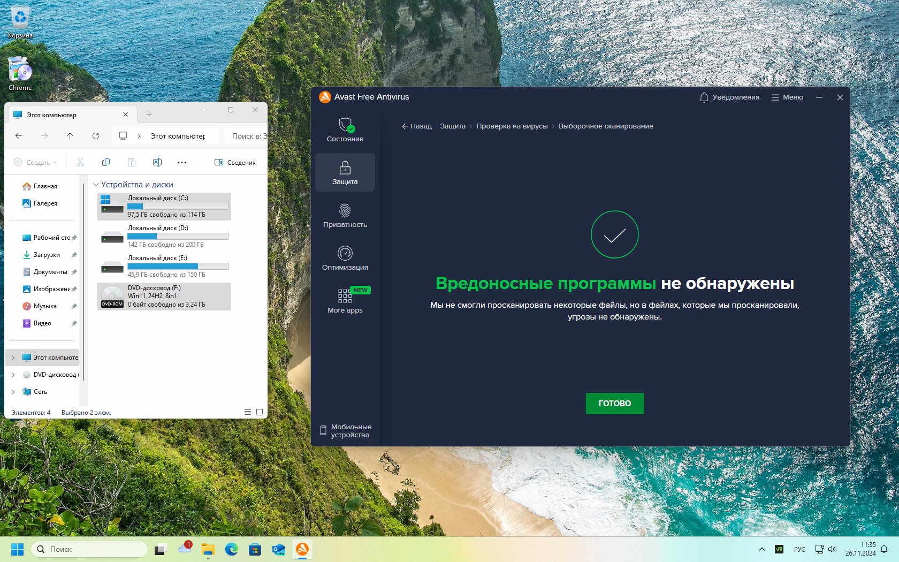
Task: Open Microsoft Store from the taskbar
Action: point(255,549)
